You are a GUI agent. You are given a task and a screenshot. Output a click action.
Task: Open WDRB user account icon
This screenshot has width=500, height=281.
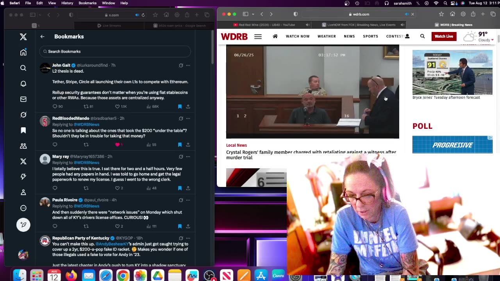(407, 36)
